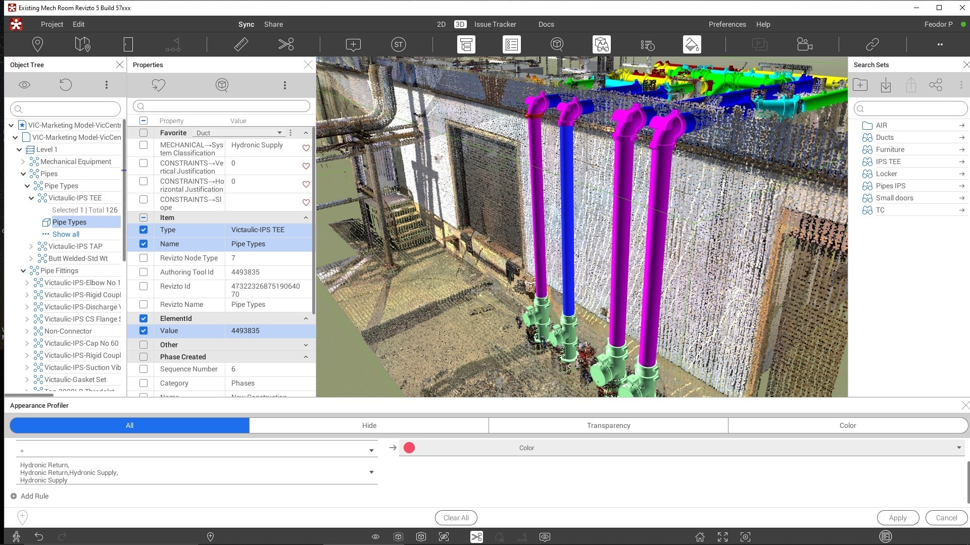
Task: Click the reset icon in Object Tree
Action: [x=66, y=85]
